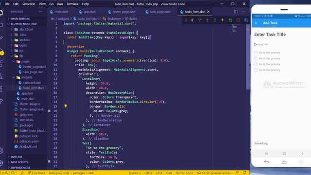Screen dimensions: 311x175
Task: Open the File menu
Action: [x=7, y=4]
